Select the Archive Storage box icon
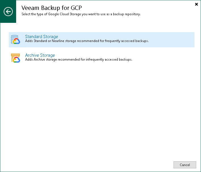Screen dimensions: 201x172 (16, 58)
